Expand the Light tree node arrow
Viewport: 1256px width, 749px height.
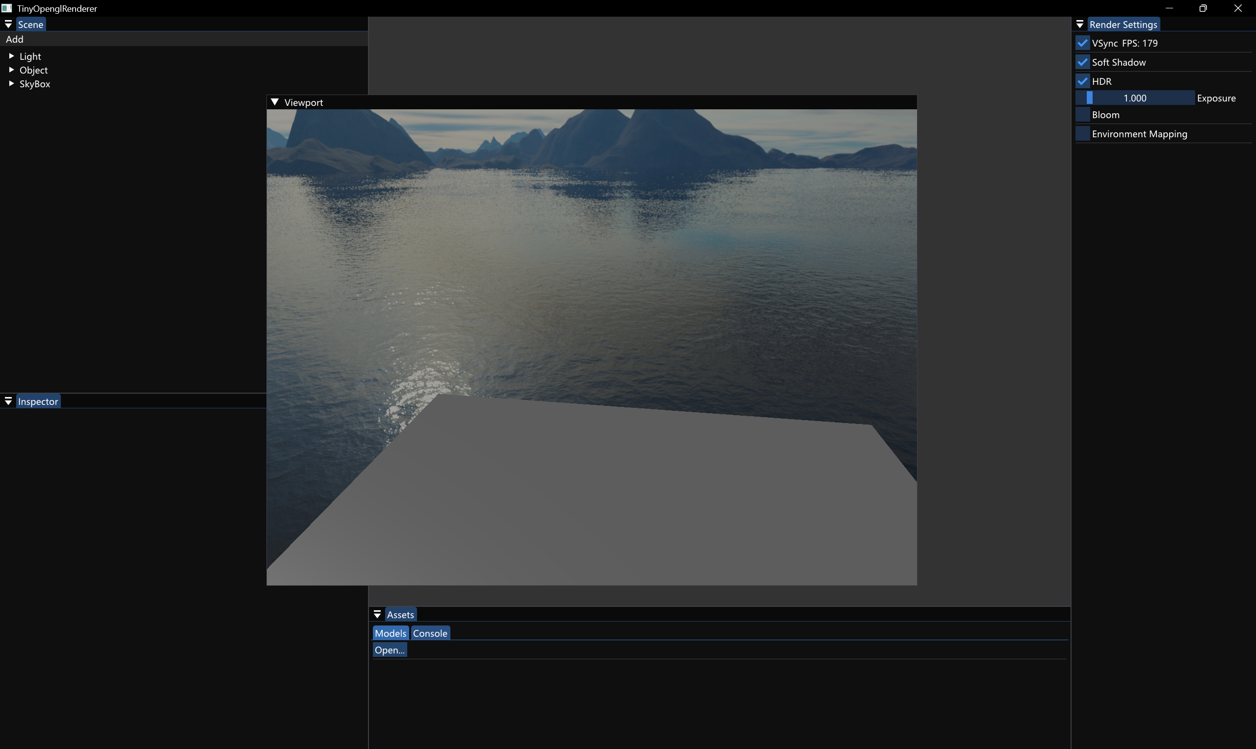tap(11, 56)
